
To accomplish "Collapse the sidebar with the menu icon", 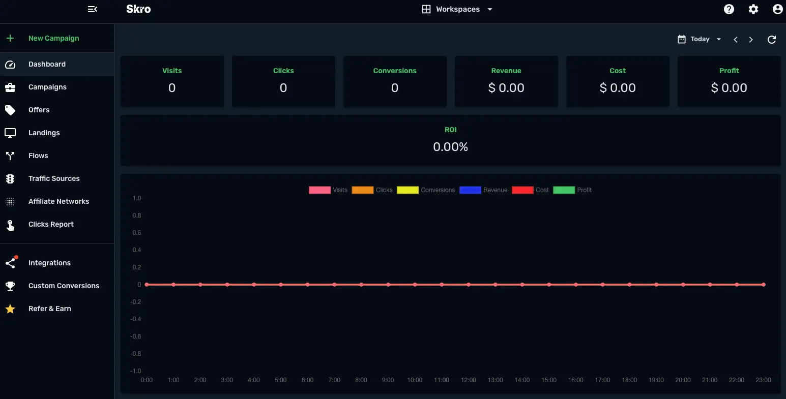I will [x=92, y=9].
